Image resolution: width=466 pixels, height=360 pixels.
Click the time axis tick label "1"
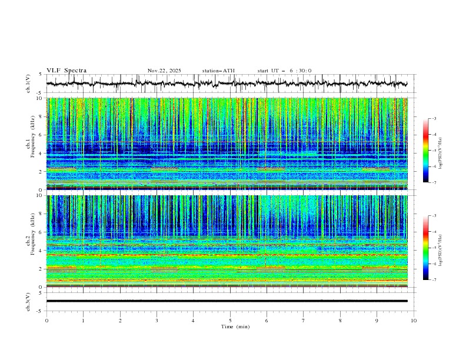click(x=83, y=321)
